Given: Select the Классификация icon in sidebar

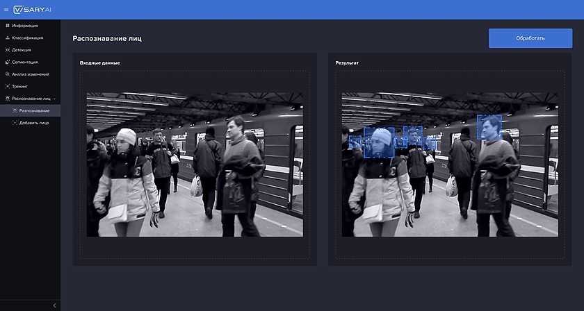Looking at the screenshot, I should (x=7, y=37).
